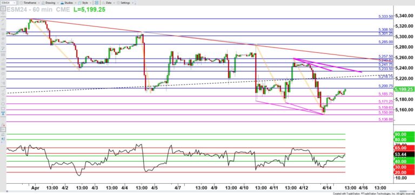Viewport: 415px width, 195px height.
Task: Select the blue Text drawing tool
Action: 3,113
